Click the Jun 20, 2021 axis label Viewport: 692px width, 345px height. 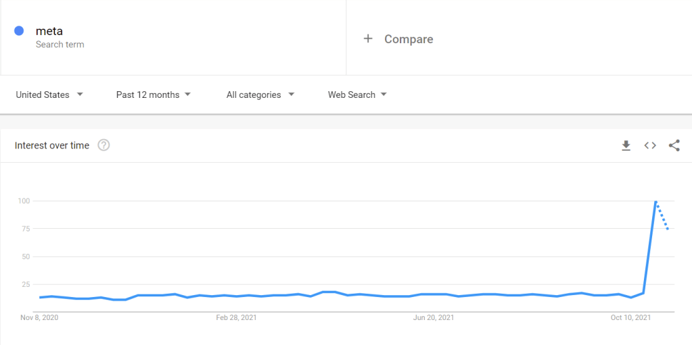[433, 317]
